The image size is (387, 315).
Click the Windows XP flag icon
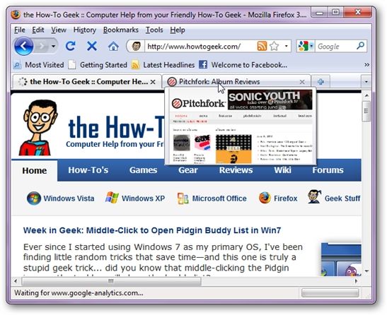pos(112,198)
